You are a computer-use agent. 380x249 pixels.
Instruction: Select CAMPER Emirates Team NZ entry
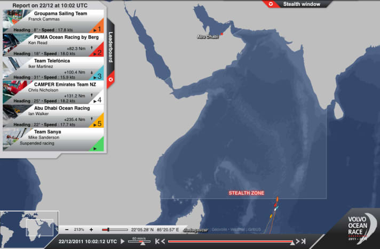(x=53, y=92)
